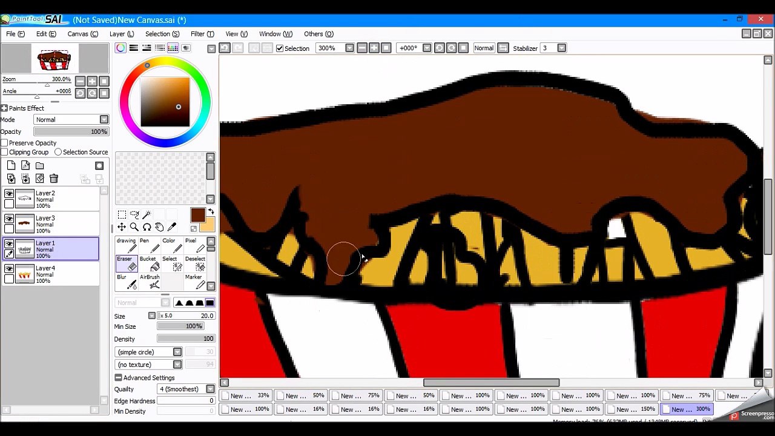Open the Edit menu

[46, 34]
